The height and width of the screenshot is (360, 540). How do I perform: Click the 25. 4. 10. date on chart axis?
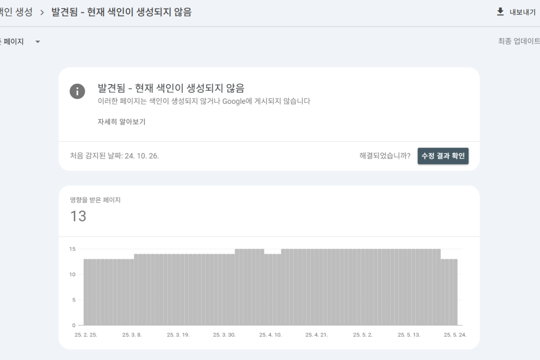click(270, 335)
